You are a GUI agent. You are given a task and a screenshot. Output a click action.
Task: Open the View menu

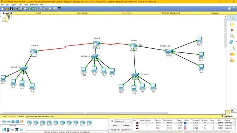pyautogui.click(x=20, y=5)
